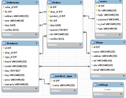Select 'date DATE' column in Deliveries
This screenshot has width=126, height=98.
(x=10, y=25)
